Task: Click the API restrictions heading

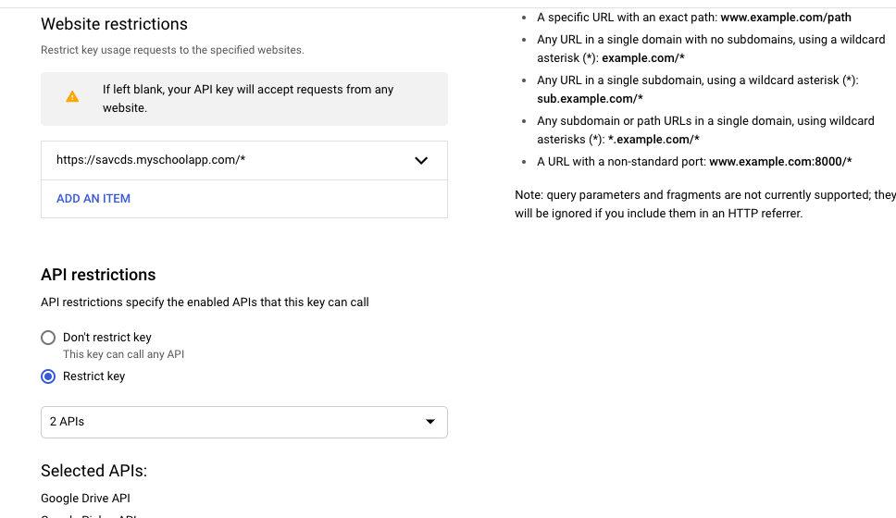Action: click(x=98, y=275)
